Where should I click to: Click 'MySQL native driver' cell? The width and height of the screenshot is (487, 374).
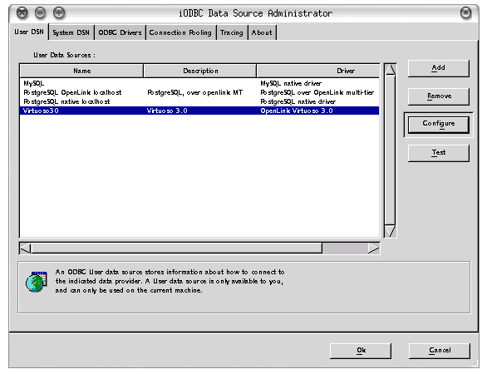[291, 83]
